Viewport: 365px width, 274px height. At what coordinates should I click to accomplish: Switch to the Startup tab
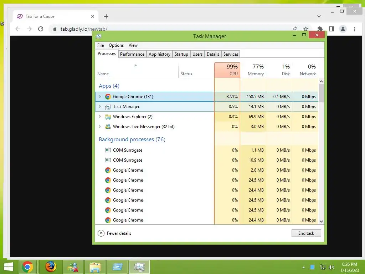181,54
